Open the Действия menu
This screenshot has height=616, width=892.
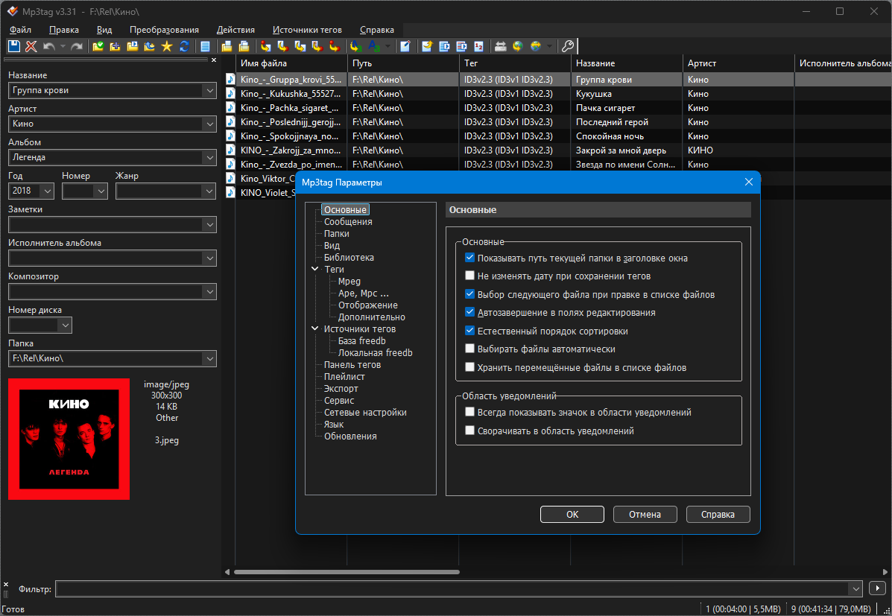(235, 30)
